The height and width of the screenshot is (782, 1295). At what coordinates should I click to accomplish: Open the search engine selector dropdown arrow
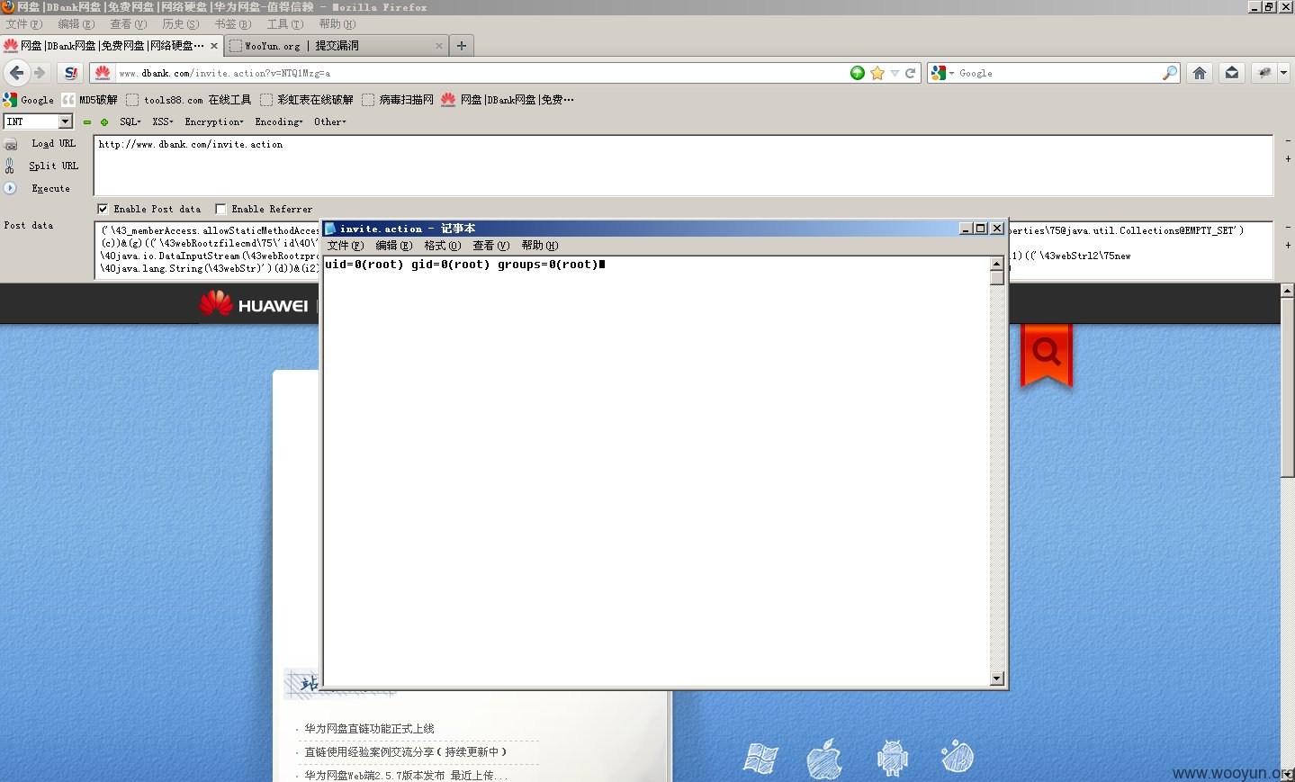point(951,73)
